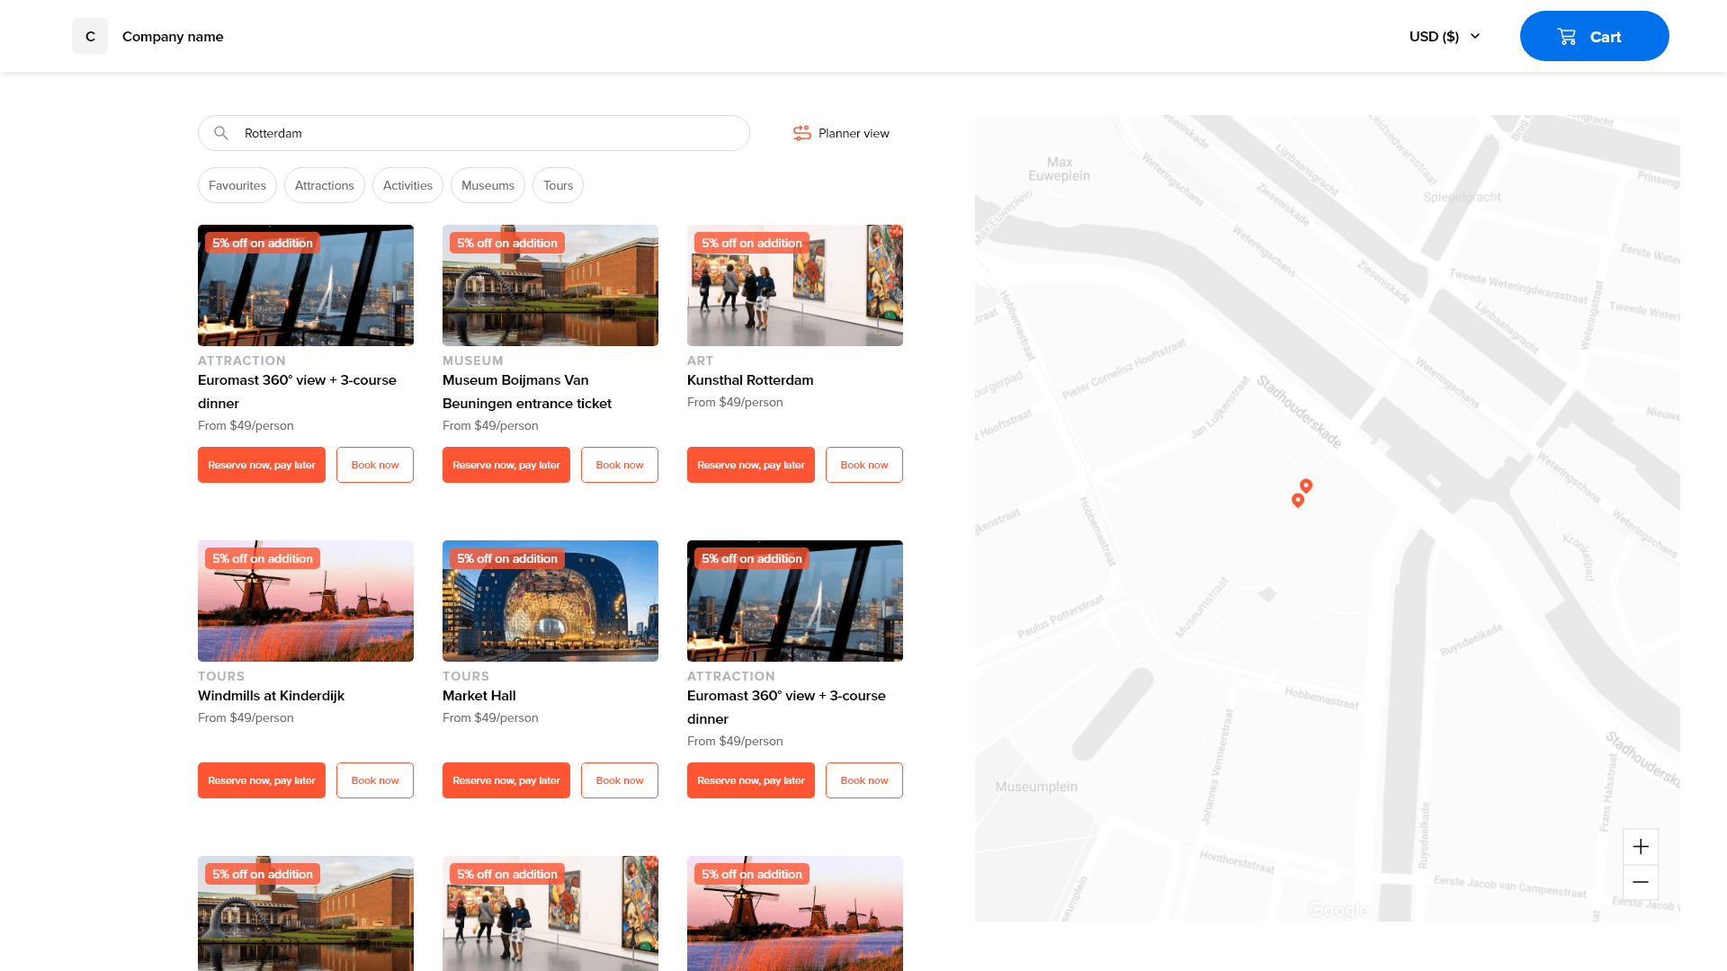
Task: Open the shopping Cart
Action: click(1594, 37)
